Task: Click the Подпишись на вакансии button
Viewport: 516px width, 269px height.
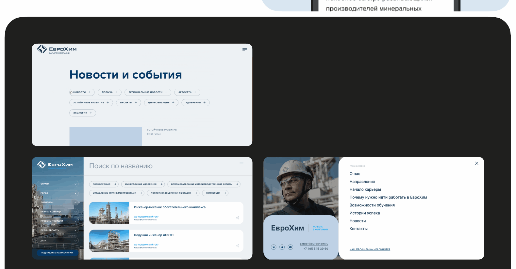Action: pos(57,253)
